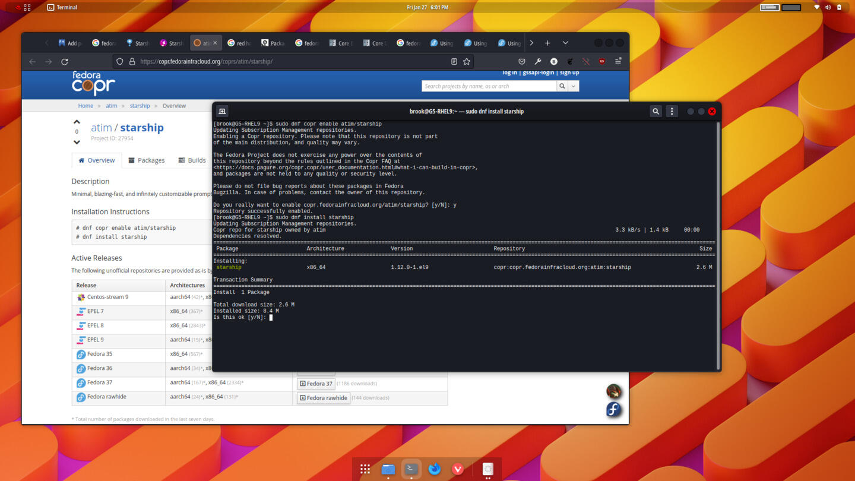Open Firefox hamburger application menu
The height and width of the screenshot is (481, 855).
pyautogui.click(x=618, y=61)
